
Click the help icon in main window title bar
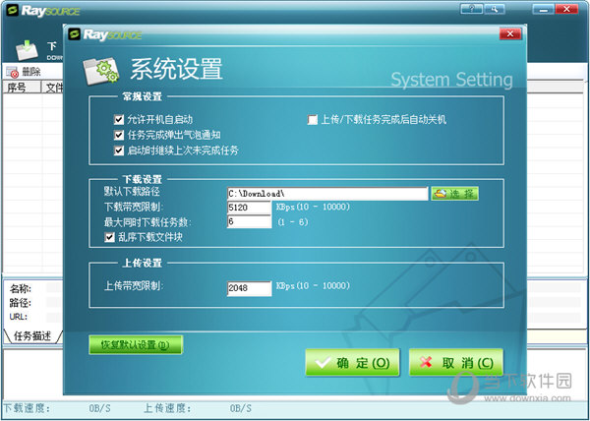(471, 9)
